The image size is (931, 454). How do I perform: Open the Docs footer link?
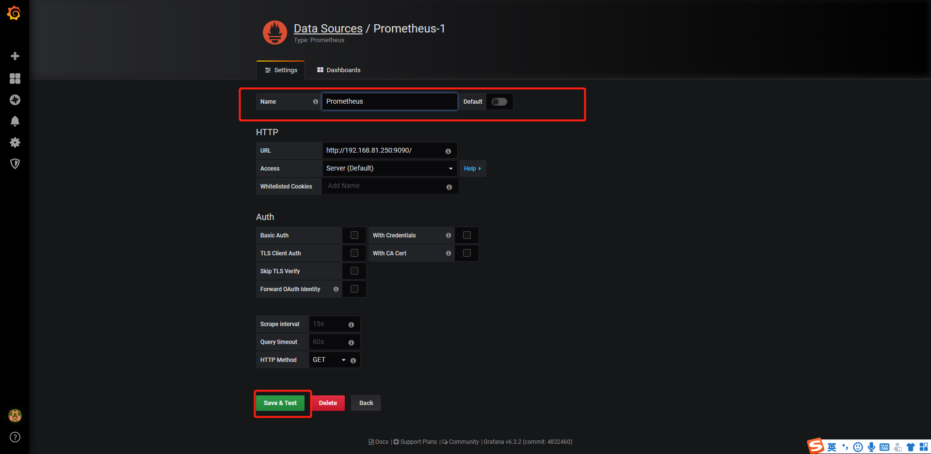(x=379, y=442)
